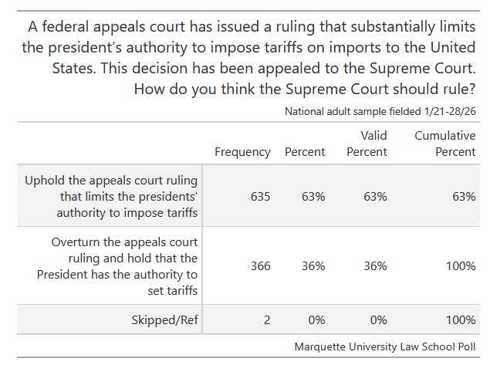Click the Overturn row's cumulative percent 100%
Screen dimensions: 490x365
pos(461,266)
